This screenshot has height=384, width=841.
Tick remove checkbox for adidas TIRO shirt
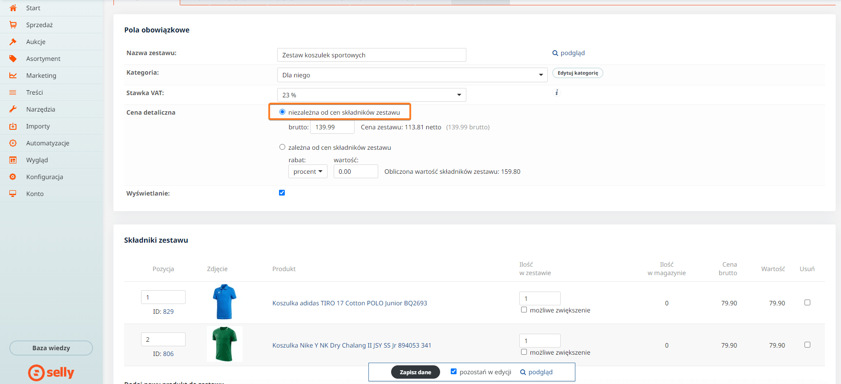click(807, 303)
